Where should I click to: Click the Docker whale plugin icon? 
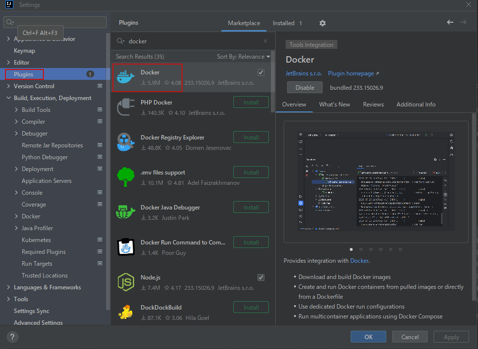coord(126,77)
